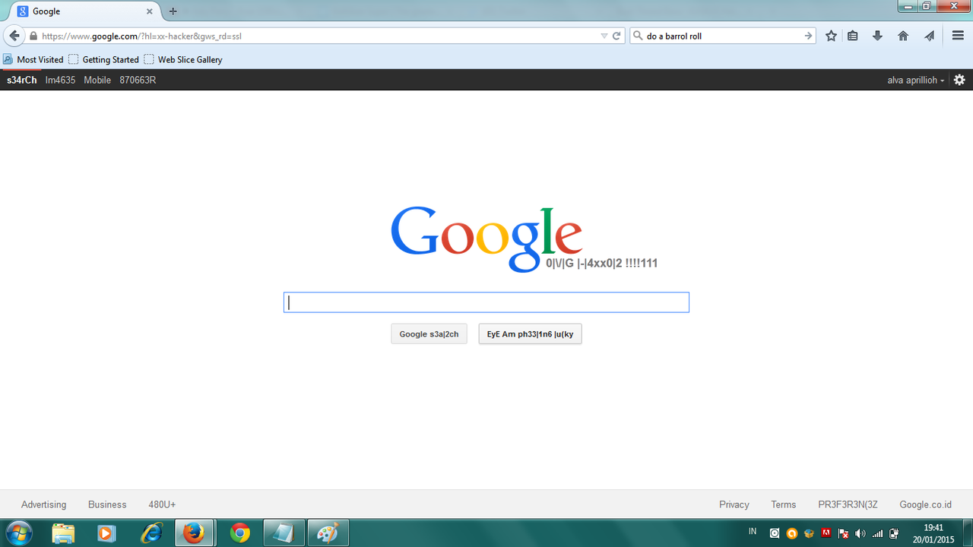This screenshot has width=973, height=547.
Task: Open the Action Center flag icon
Action: tap(843, 533)
